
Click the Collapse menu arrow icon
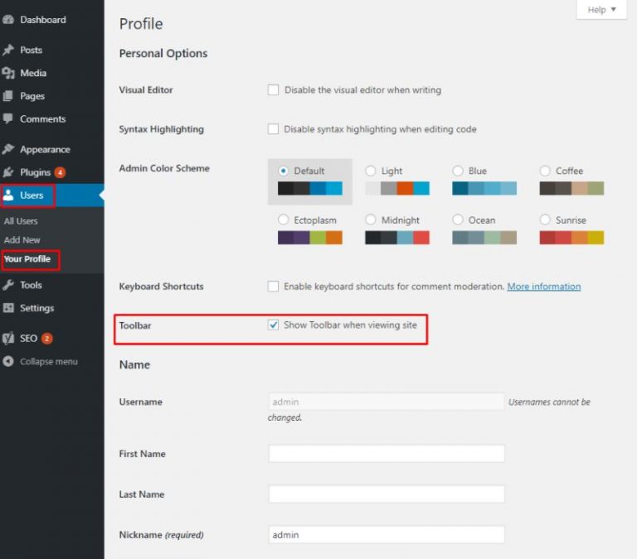(x=8, y=361)
